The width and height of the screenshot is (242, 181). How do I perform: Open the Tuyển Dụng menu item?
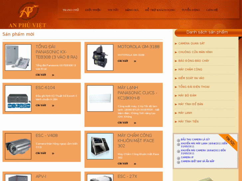pyautogui.click(x=191, y=10)
